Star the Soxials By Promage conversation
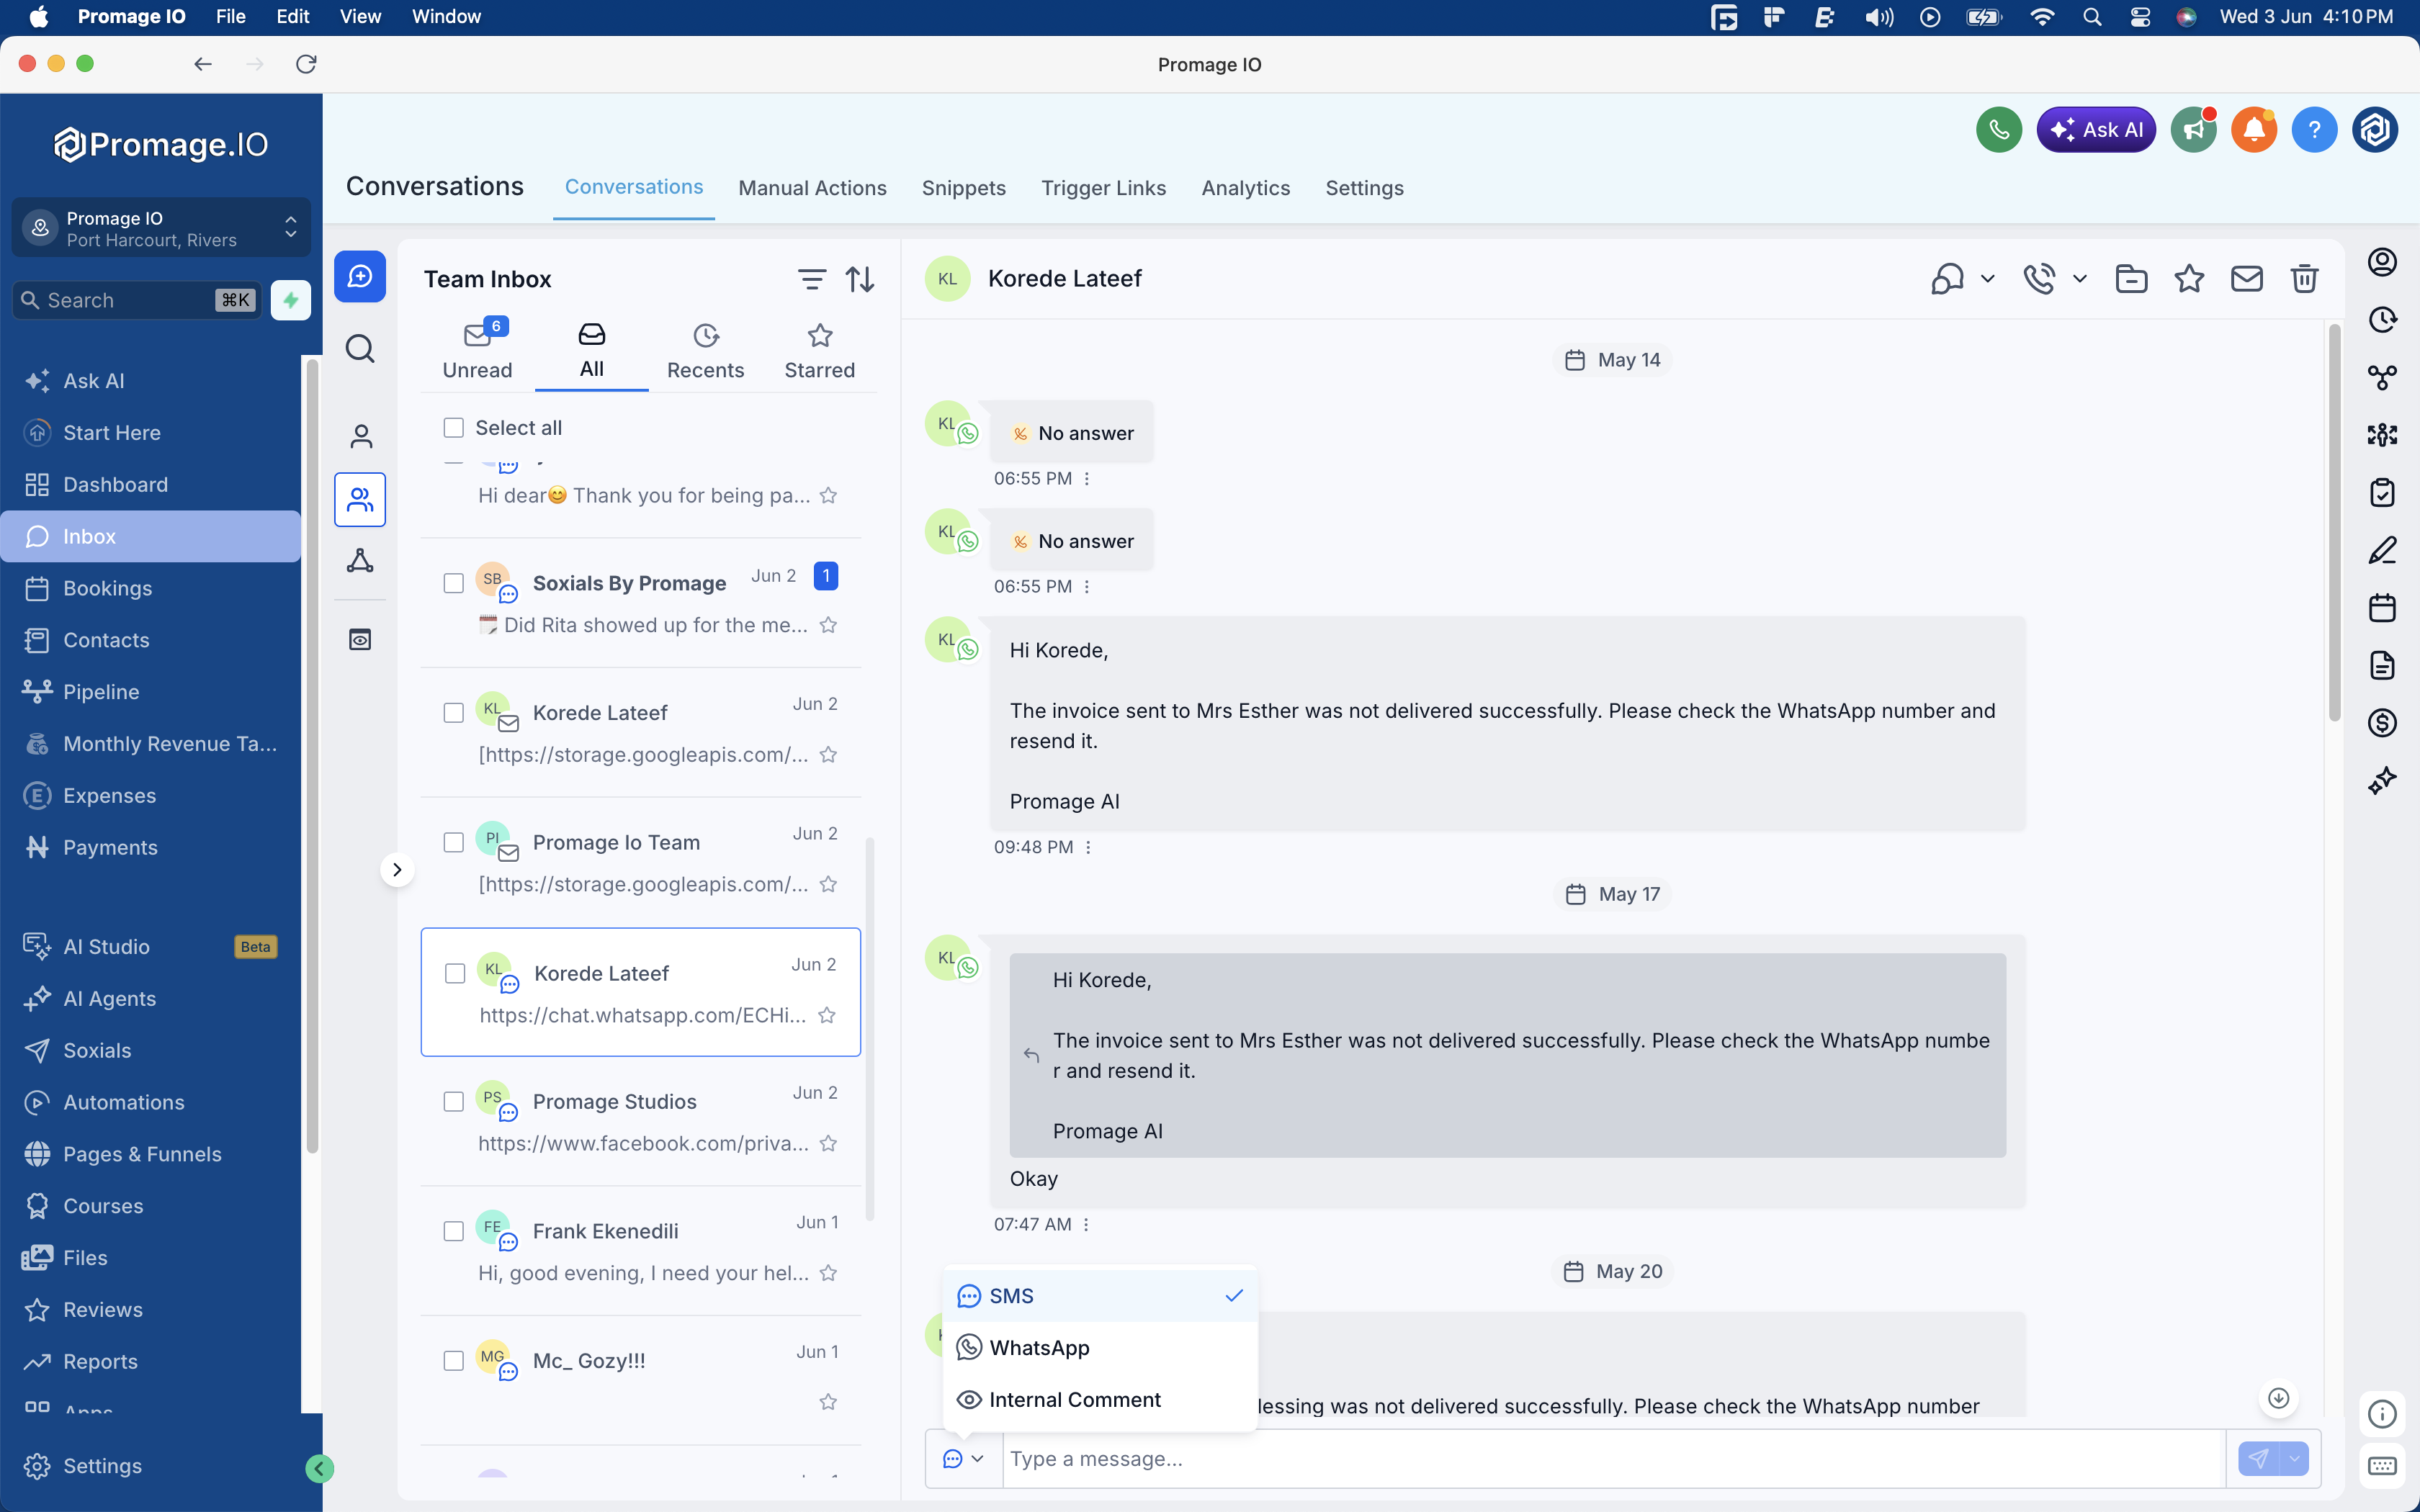This screenshot has width=2420, height=1512. [x=828, y=625]
